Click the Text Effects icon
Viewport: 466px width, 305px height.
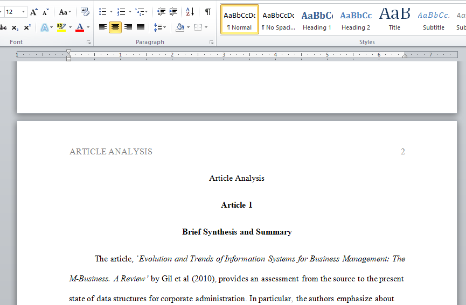pos(44,27)
